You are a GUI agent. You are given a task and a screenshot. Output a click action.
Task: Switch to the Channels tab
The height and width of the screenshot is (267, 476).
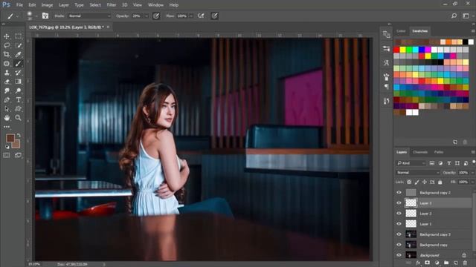click(x=420, y=152)
